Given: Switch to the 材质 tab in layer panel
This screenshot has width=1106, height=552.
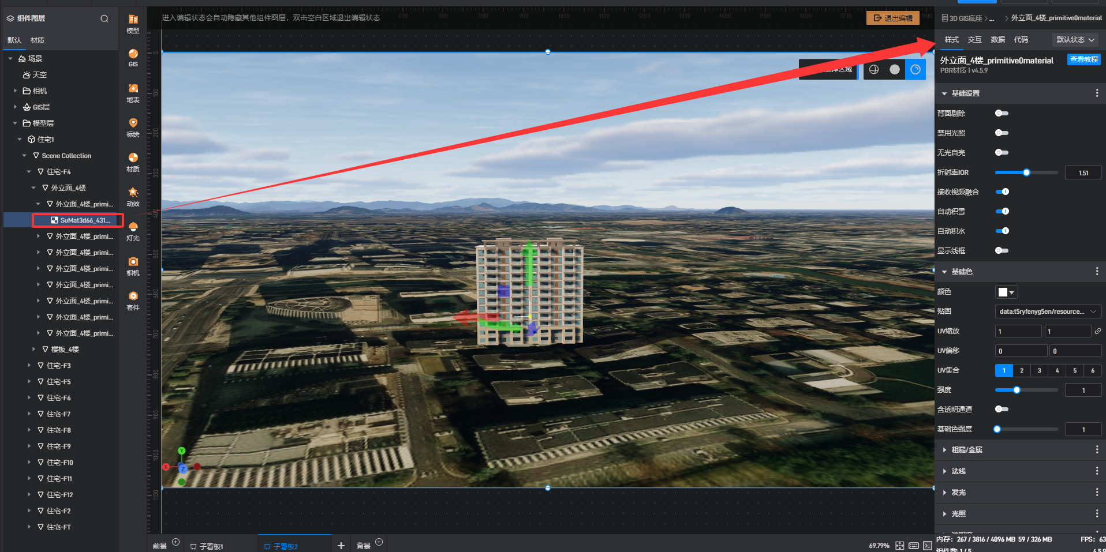Looking at the screenshot, I should pos(38,40).
